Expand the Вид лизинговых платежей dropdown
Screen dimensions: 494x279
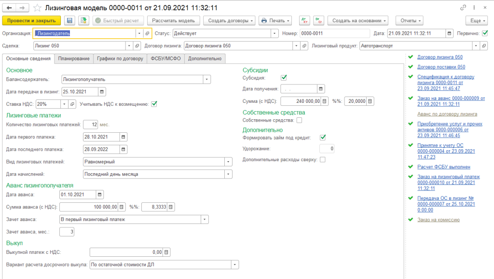coord(228,162)
